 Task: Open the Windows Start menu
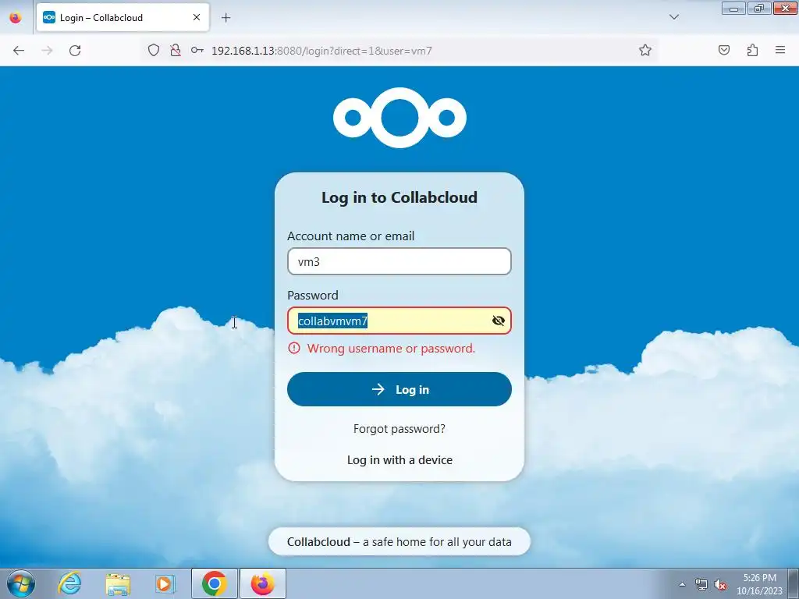pos(21,583)
